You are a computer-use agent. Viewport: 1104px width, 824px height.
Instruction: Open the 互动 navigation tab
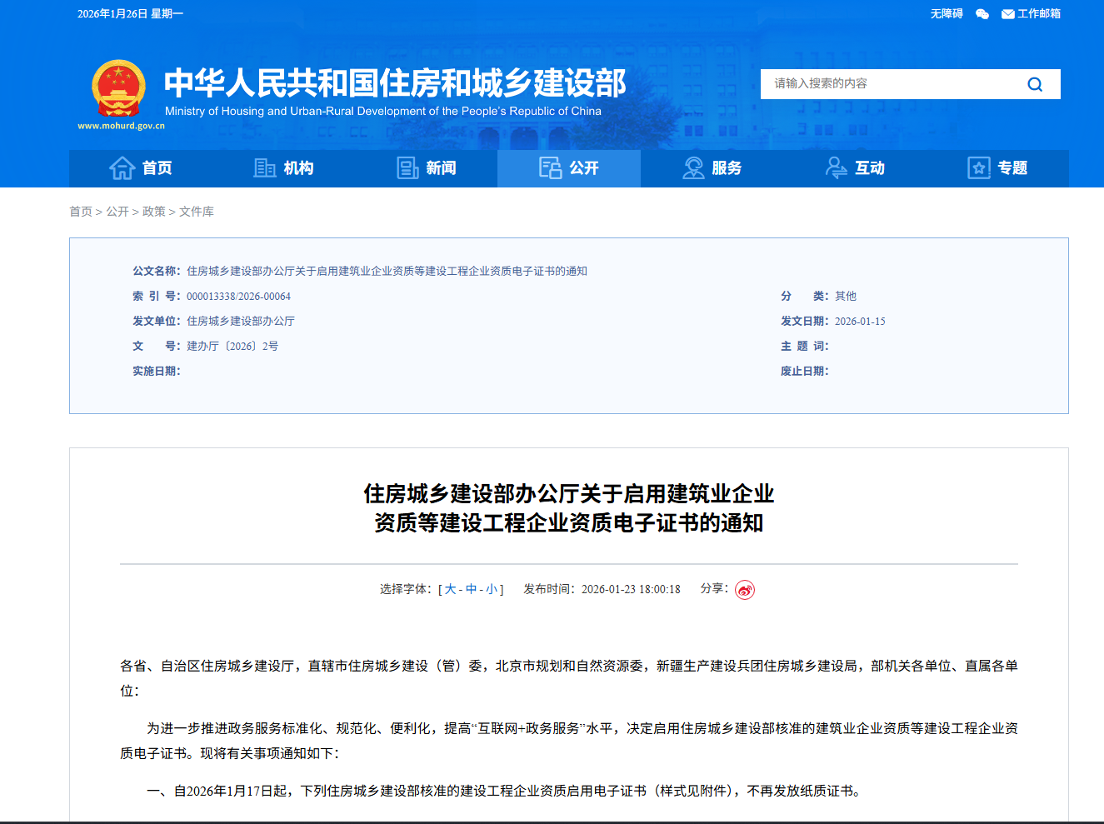[x=855, y=168]
